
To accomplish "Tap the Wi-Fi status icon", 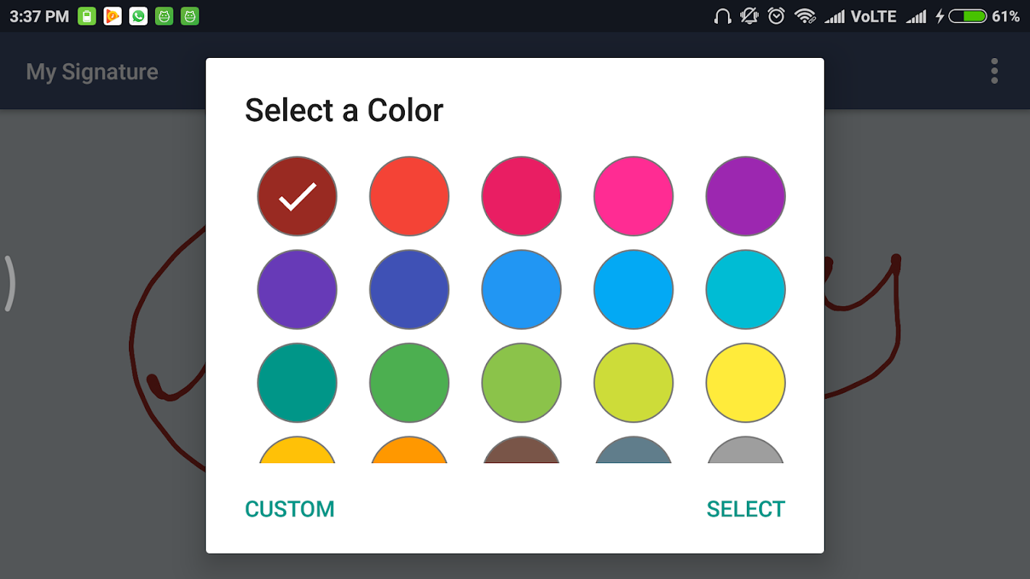I will tap(805, 17).
